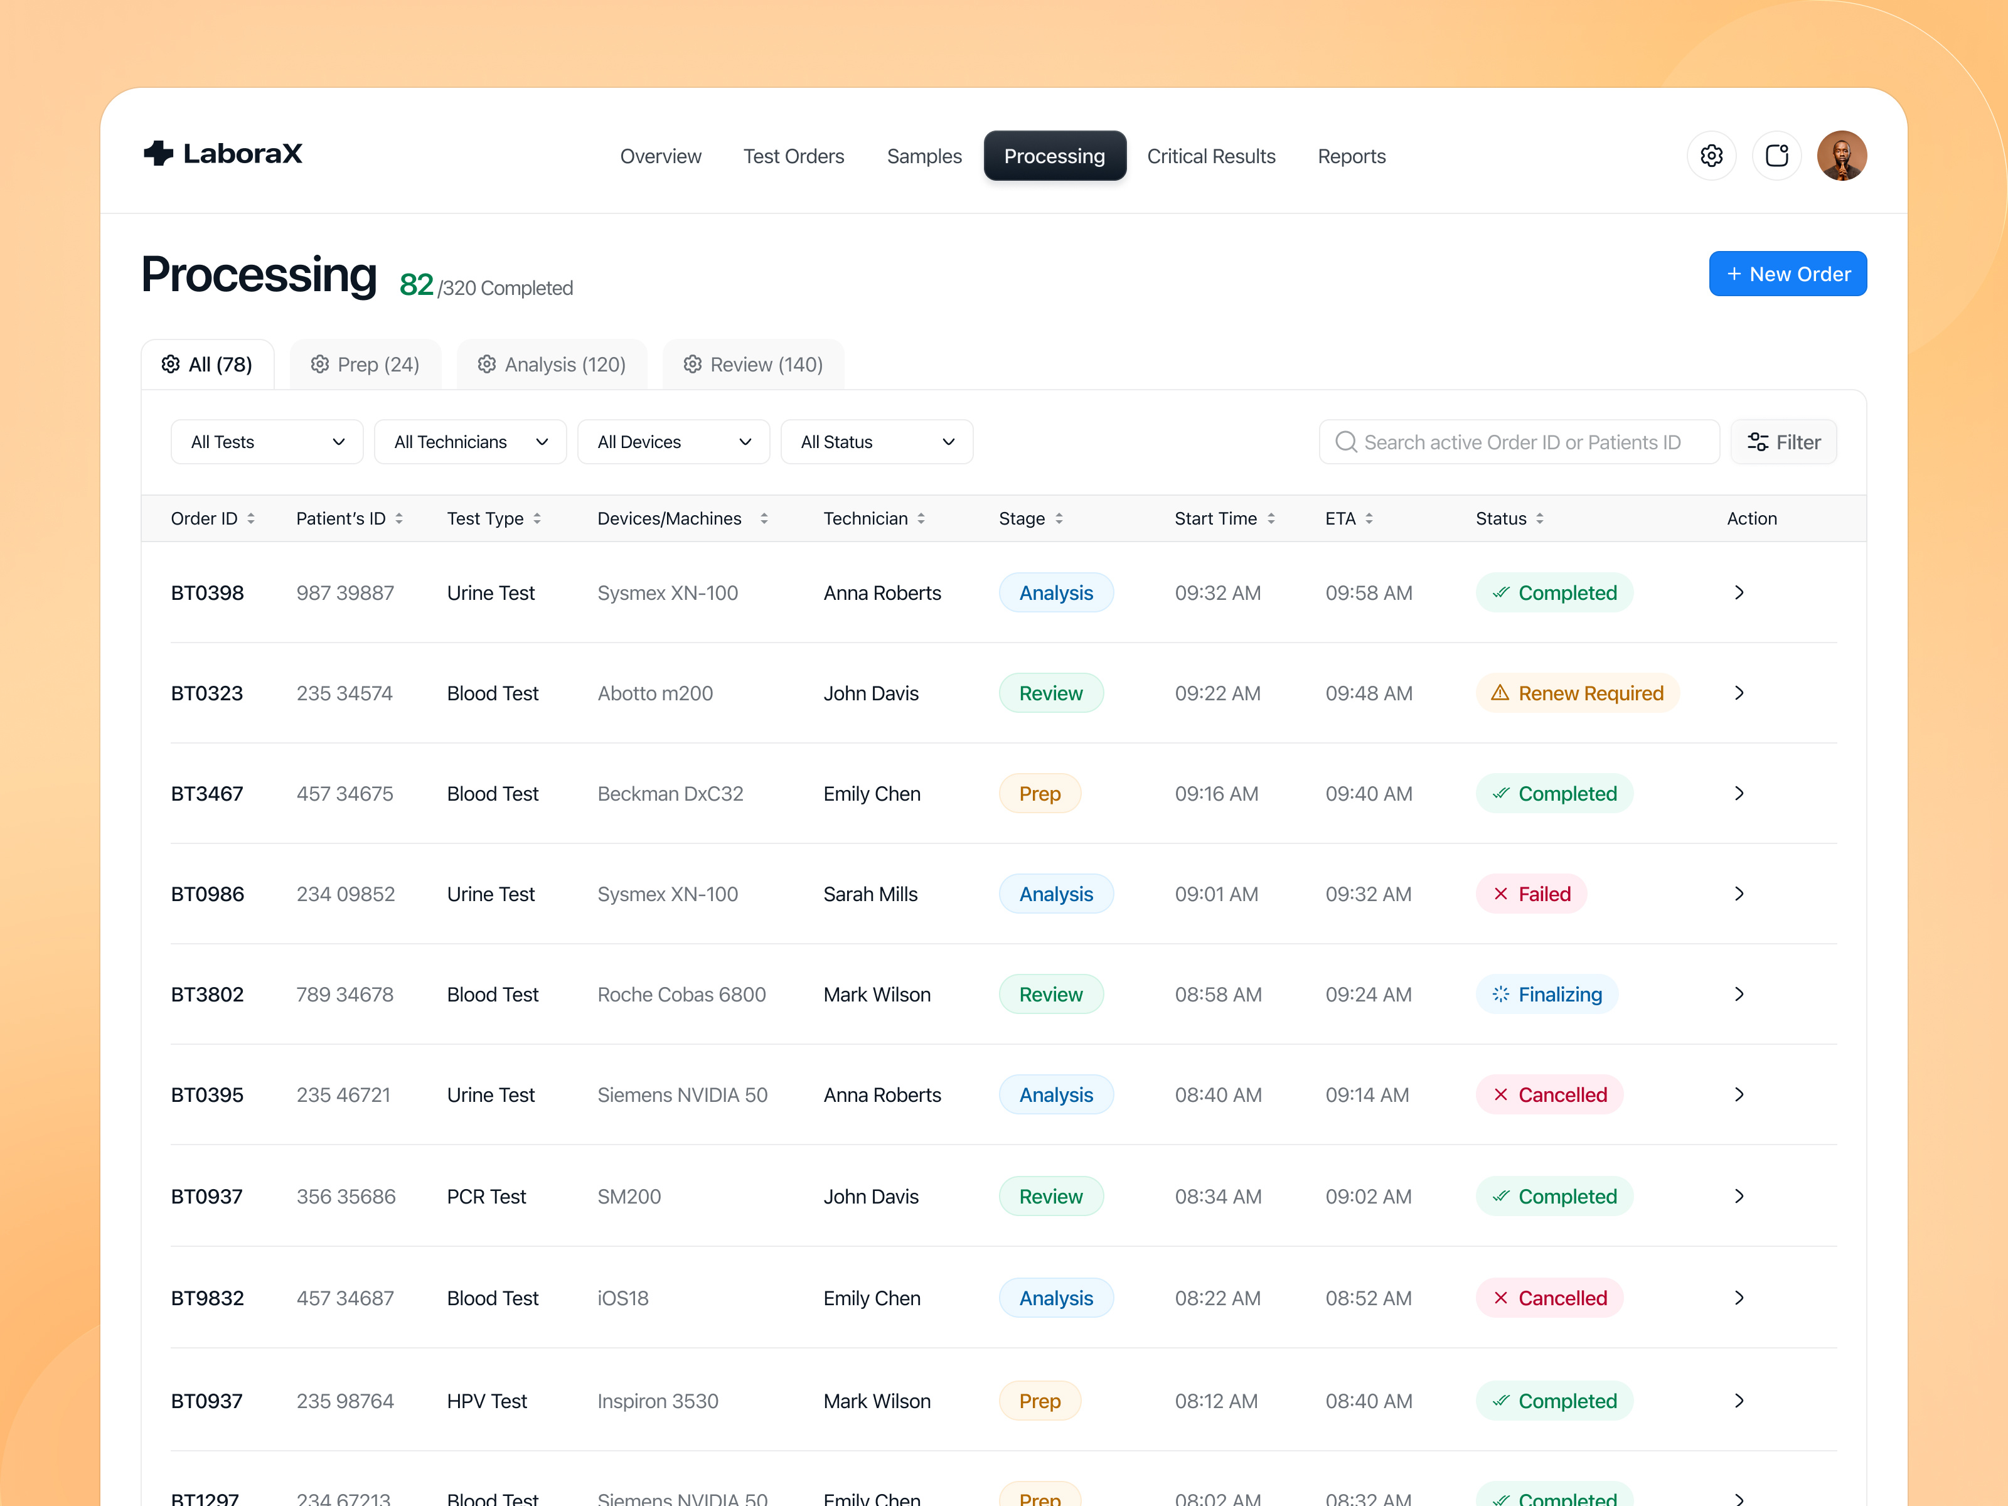Sort by Start Time
The width and height of the screenshot is (2008, 1506).
pyautogui.click(x=1226, y=518)
